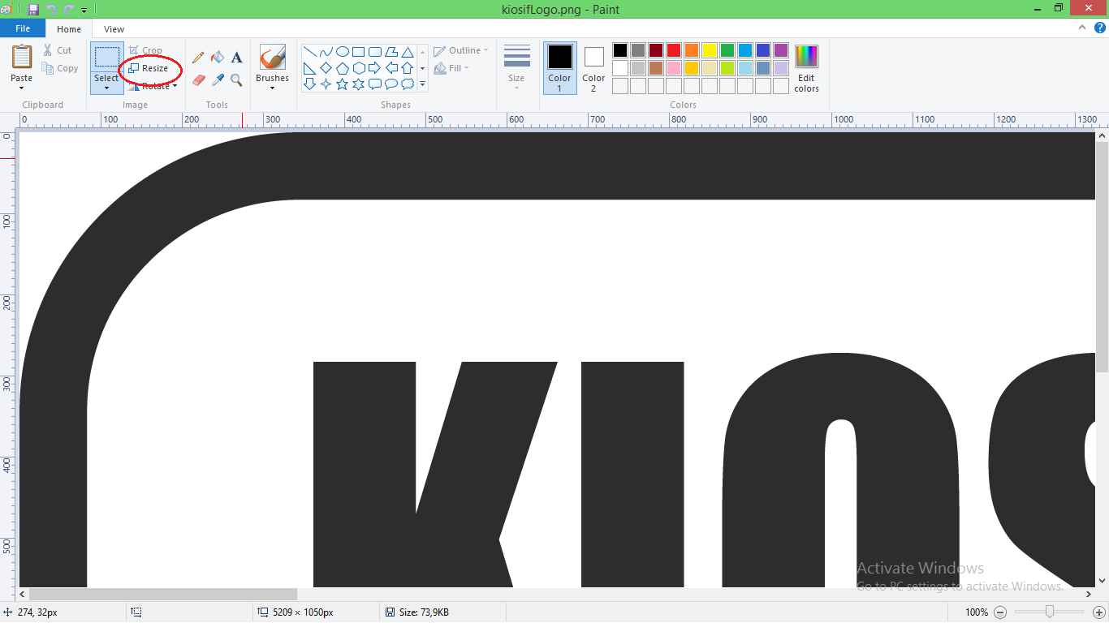The image size is (1109, 623).
Task: Activate the Magnifier tool
Action: (237, 79)
